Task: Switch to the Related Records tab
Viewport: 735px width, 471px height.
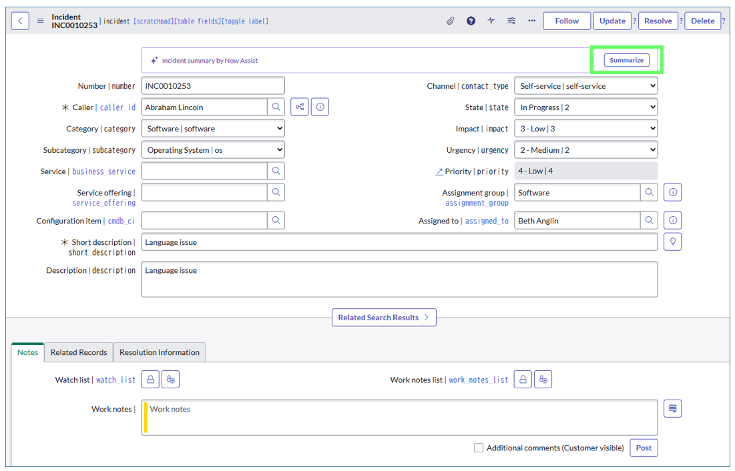Action: (x=79, y=352)
